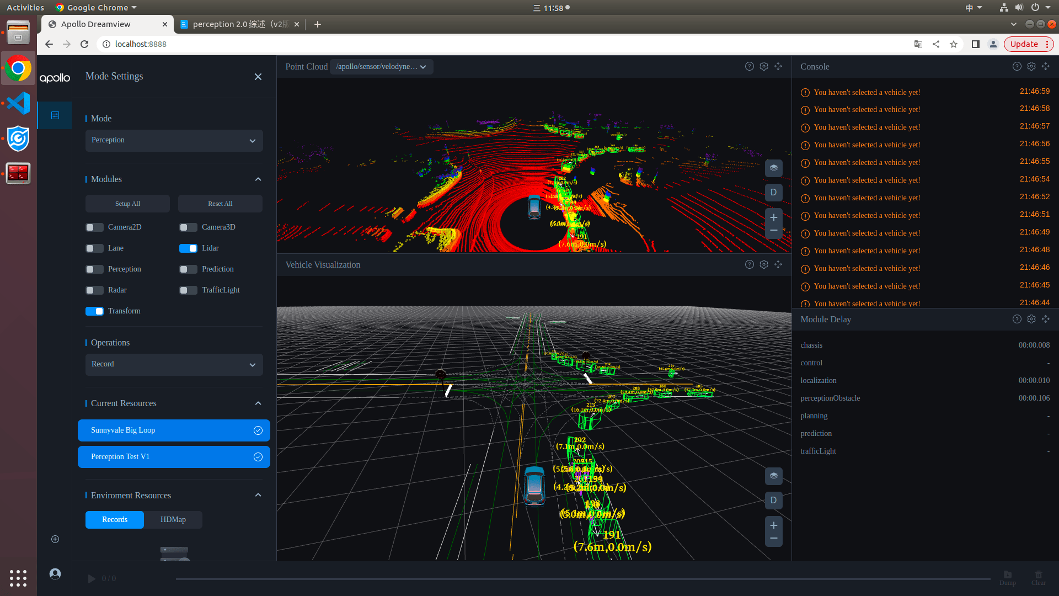Click the user profile icon in sidebar
This screenshot has width=1059, height=596.
55,574
